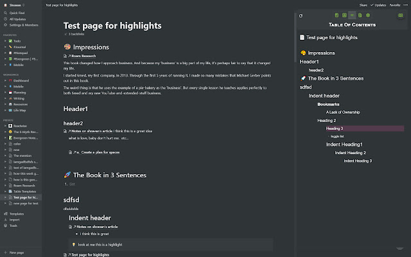Image resolution: width=411 pixels, height=257 pixels.
Task: Click the second green icon in the panel toolbar
Action: pyautogui.click(x=344, y=15)
